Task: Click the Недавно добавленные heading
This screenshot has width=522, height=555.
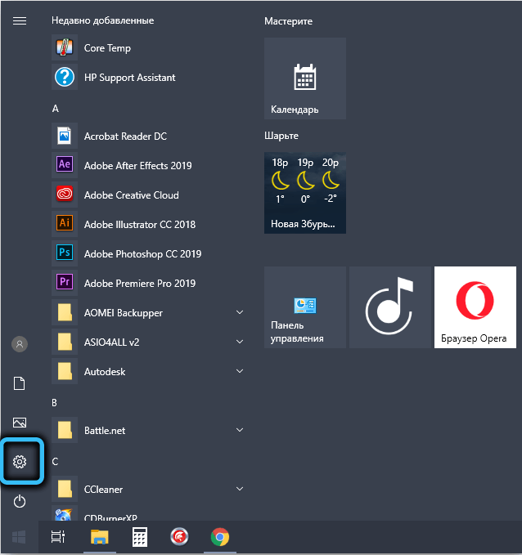Action: 103,20
